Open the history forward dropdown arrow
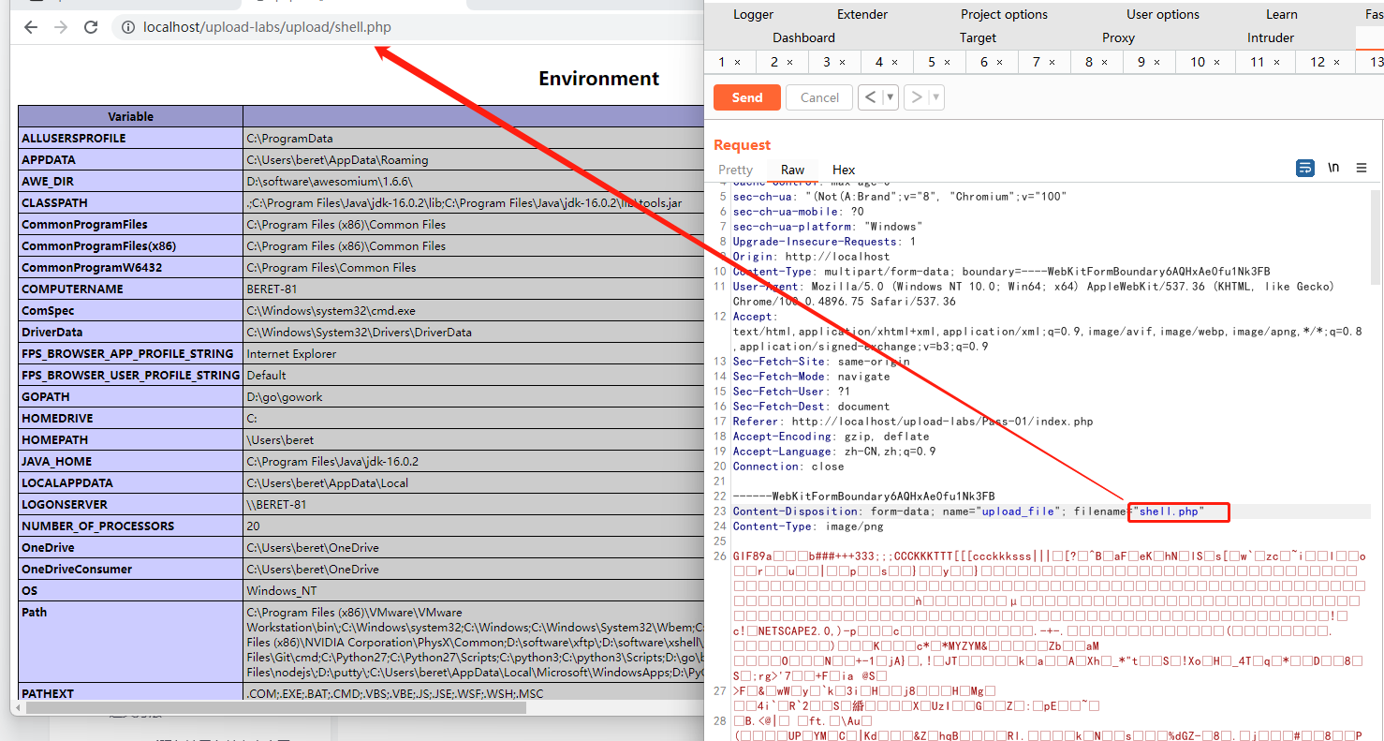 click(x=935, y=97)
